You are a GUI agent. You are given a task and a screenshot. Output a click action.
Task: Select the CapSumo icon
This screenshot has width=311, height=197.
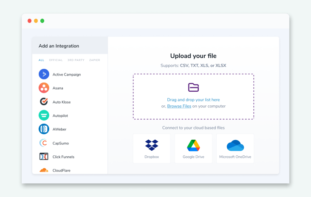[44, 143]
